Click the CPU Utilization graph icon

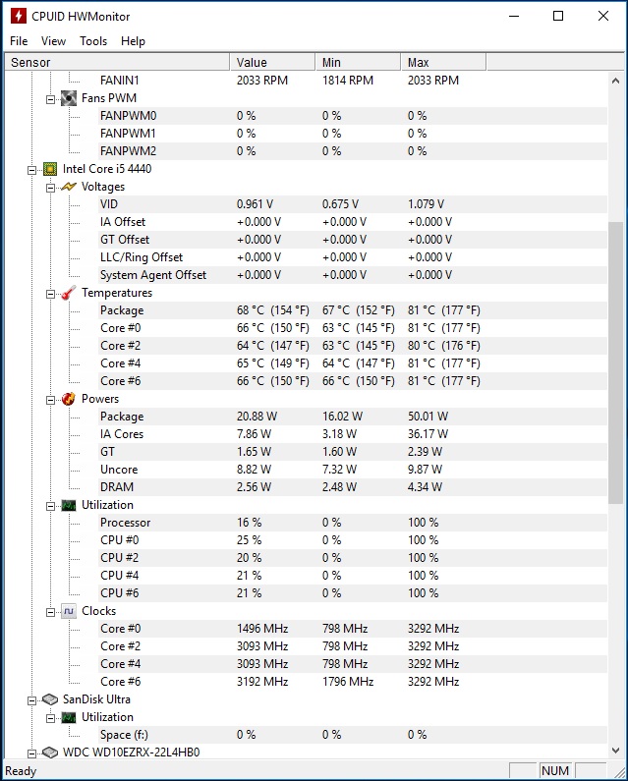[x=69, y=505]
